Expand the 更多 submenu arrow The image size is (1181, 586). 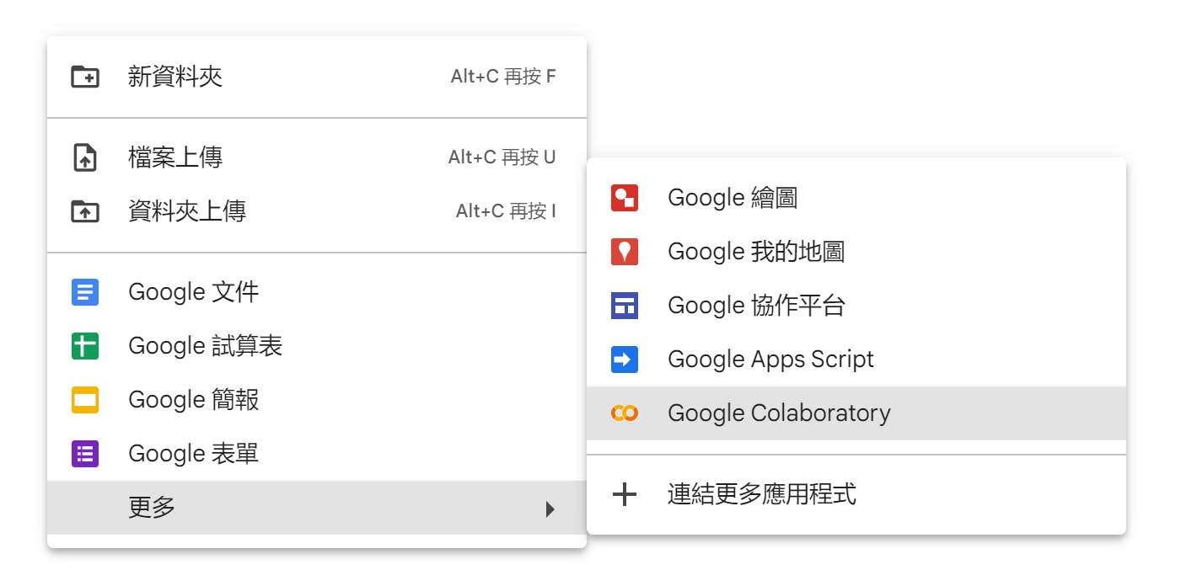pos(550,508)
